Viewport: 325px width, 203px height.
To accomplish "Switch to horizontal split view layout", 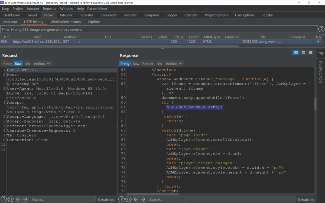I will tap(303, 52).
